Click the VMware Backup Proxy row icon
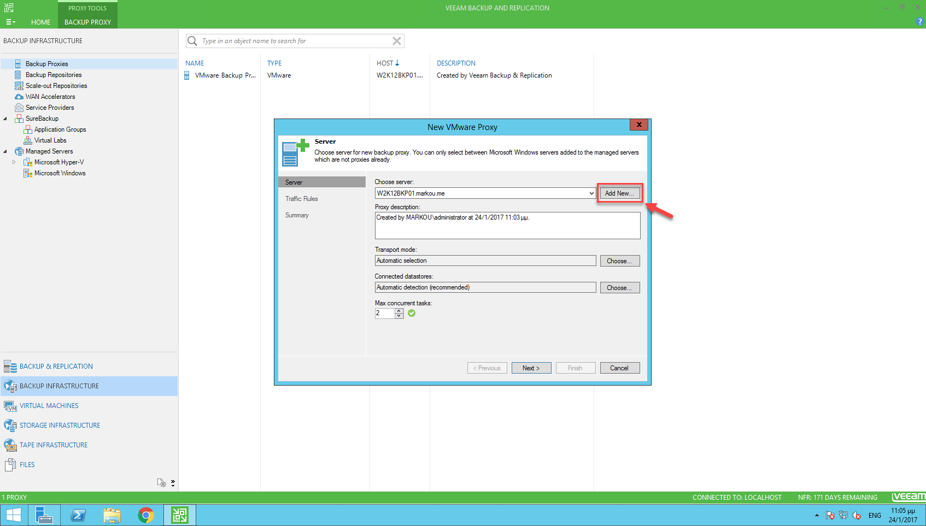926x526 pixels. pyautogui.click(x=187, y=75)
